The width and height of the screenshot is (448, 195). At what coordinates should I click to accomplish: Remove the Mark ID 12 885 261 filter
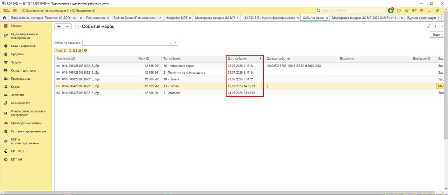pyautogui.click(x=86, y=51)
